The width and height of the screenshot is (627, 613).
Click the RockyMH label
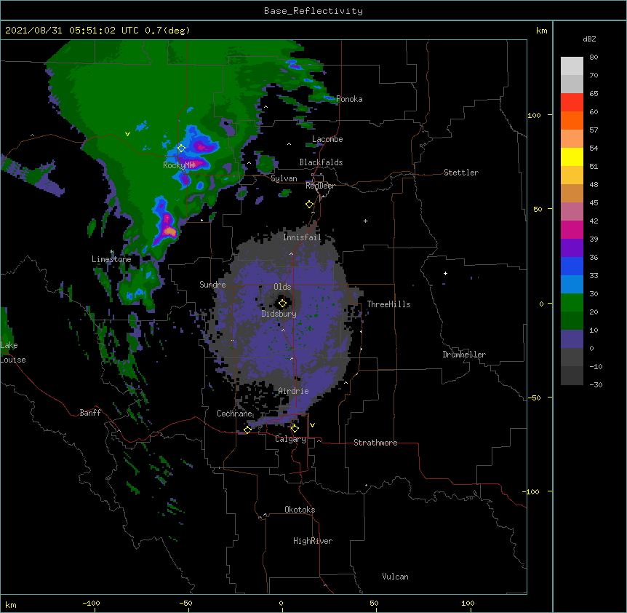(178, 165)
